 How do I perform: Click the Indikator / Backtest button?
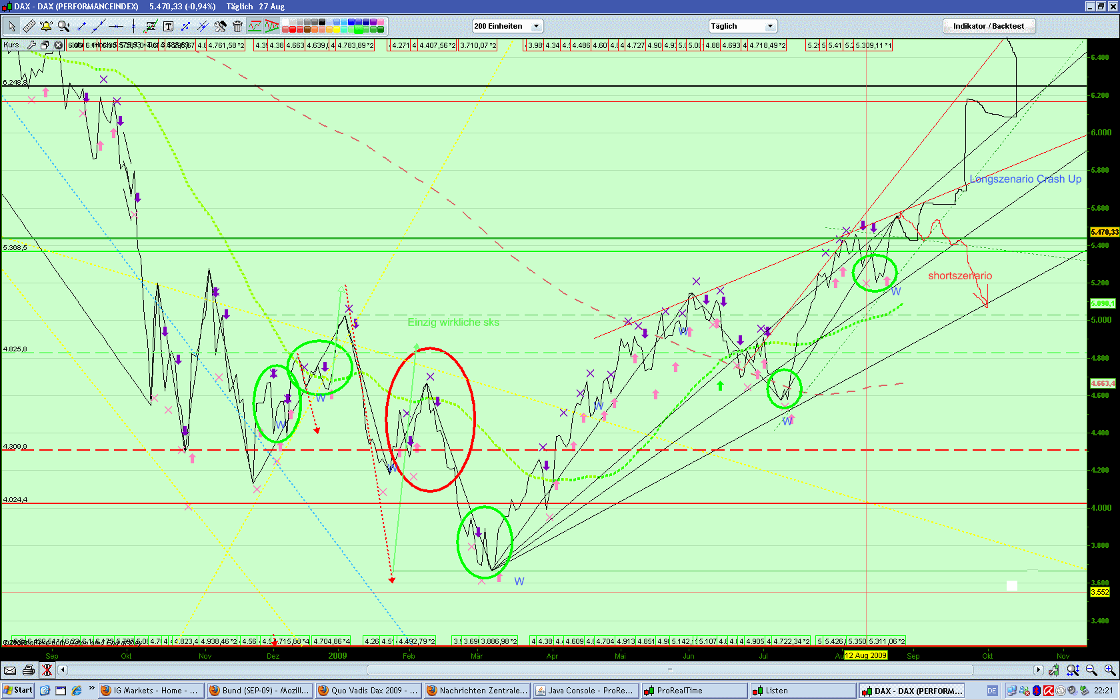(x=989, y=25)
